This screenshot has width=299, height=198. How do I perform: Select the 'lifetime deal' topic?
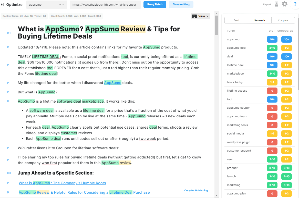point(260,65)
